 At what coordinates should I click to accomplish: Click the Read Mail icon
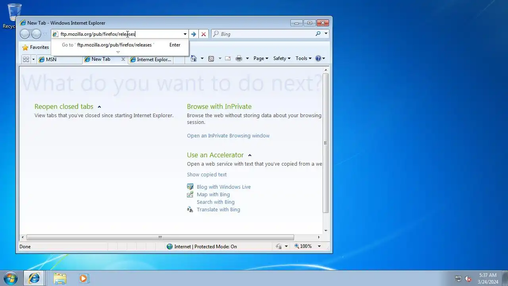(x=228, y=58)
